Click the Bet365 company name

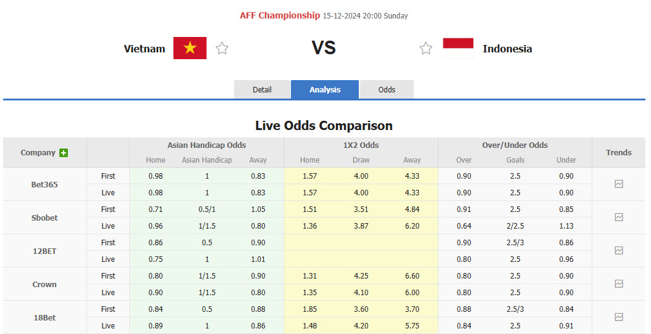pos(44,184)
